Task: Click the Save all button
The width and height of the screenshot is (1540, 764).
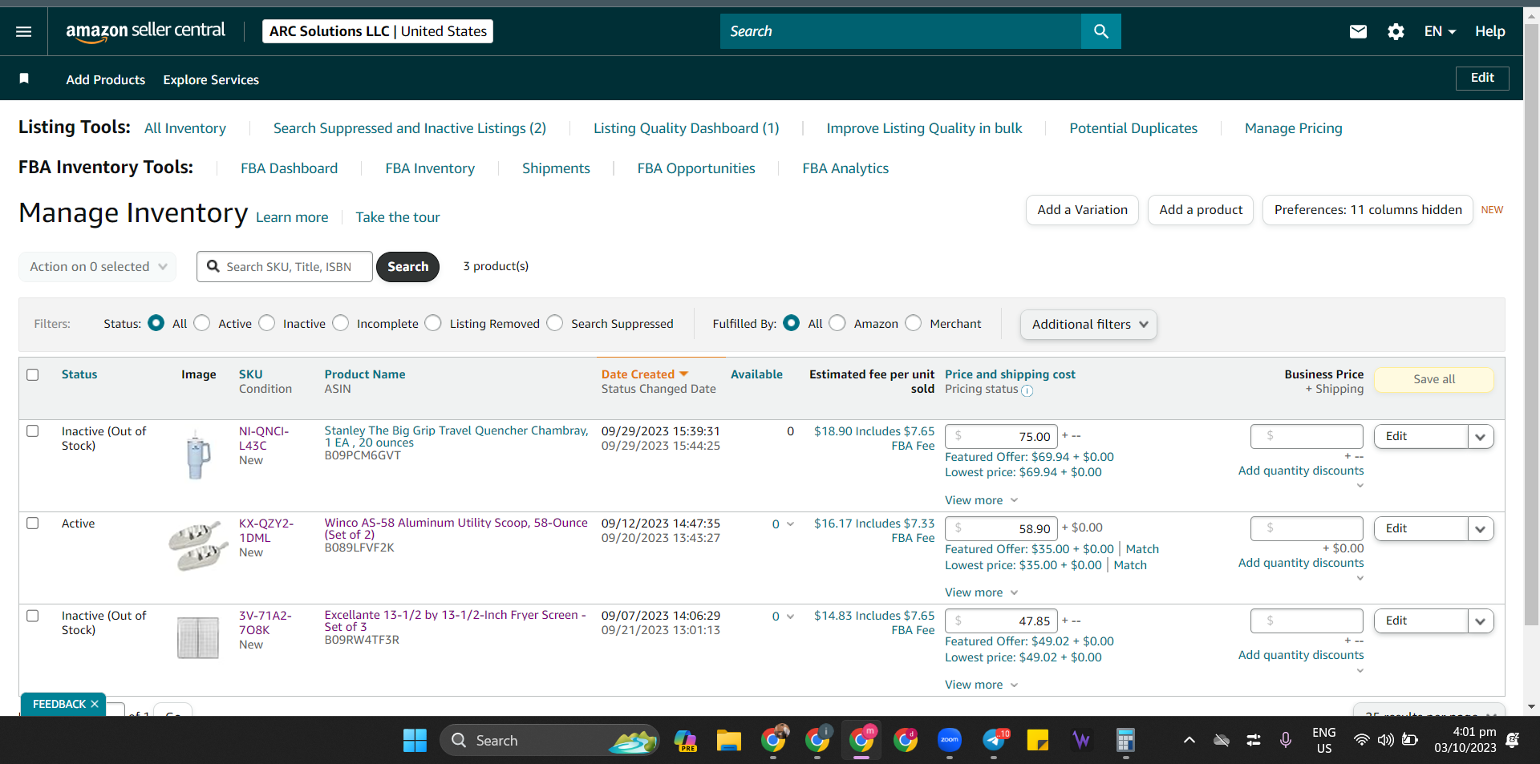Action: tap(1434, 379)
